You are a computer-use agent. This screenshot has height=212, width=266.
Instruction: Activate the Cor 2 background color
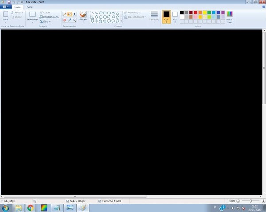tap(175, 17)
